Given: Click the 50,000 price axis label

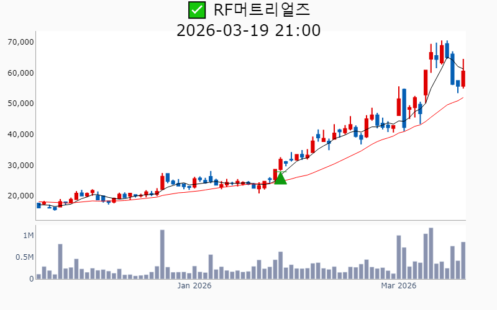Looking at the screenshot, I should [x=21, y=104].
